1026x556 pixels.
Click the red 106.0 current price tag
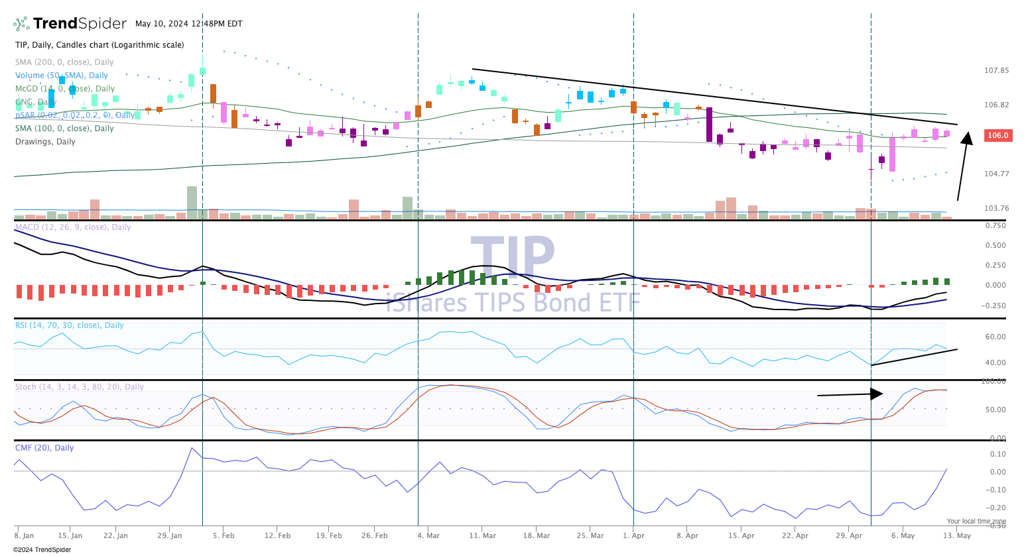pyautogui.click(x=997, y=135)
